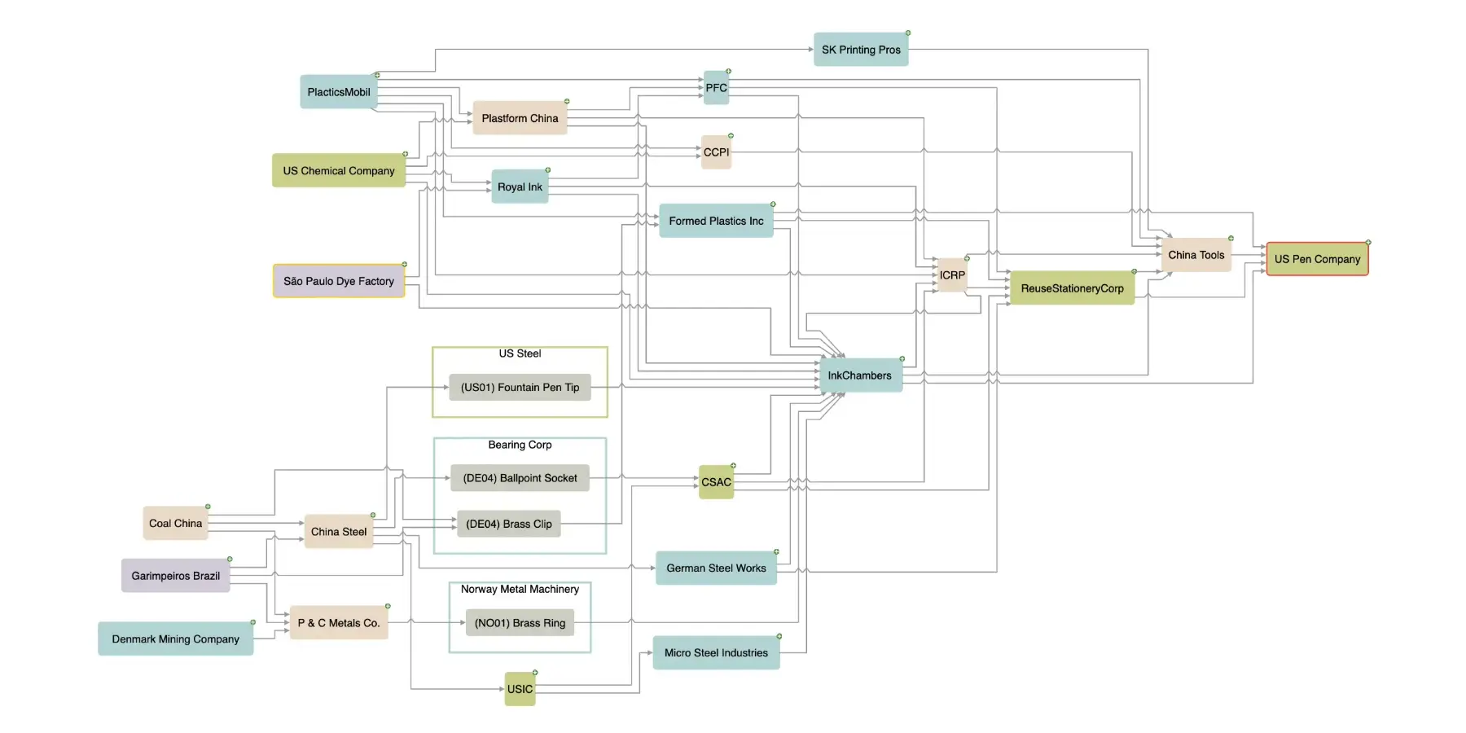Select the InkChambers node
The width and height of the screenshot is (1466, 733).
coord(860,375)
